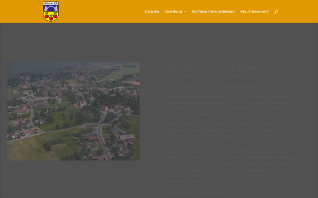Click the aerial village photo
The height and width of the screenshot is (198, 318).
click(x=74, y=111)
